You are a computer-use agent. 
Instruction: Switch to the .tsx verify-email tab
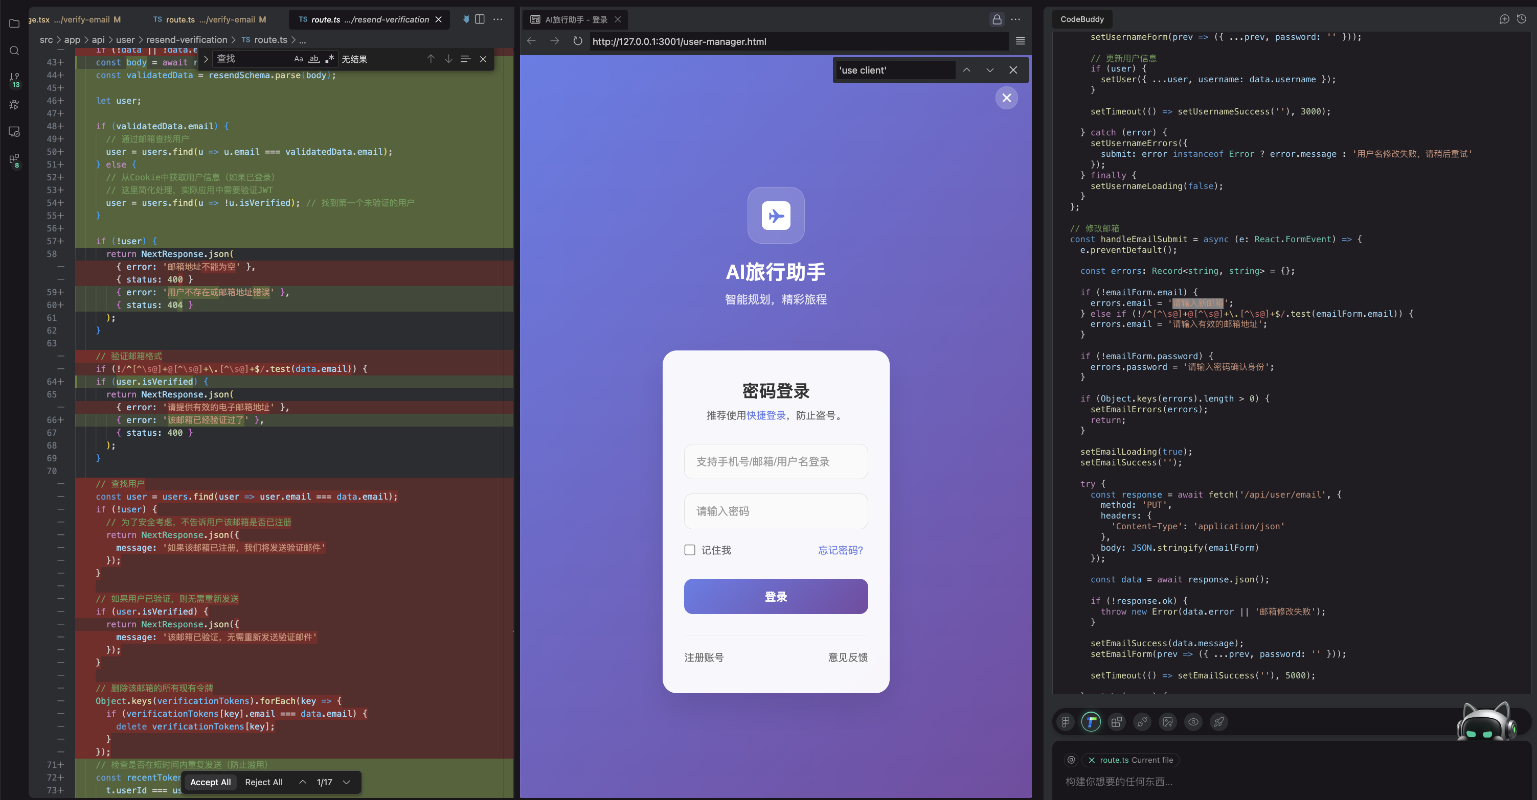tap(75, 20)
